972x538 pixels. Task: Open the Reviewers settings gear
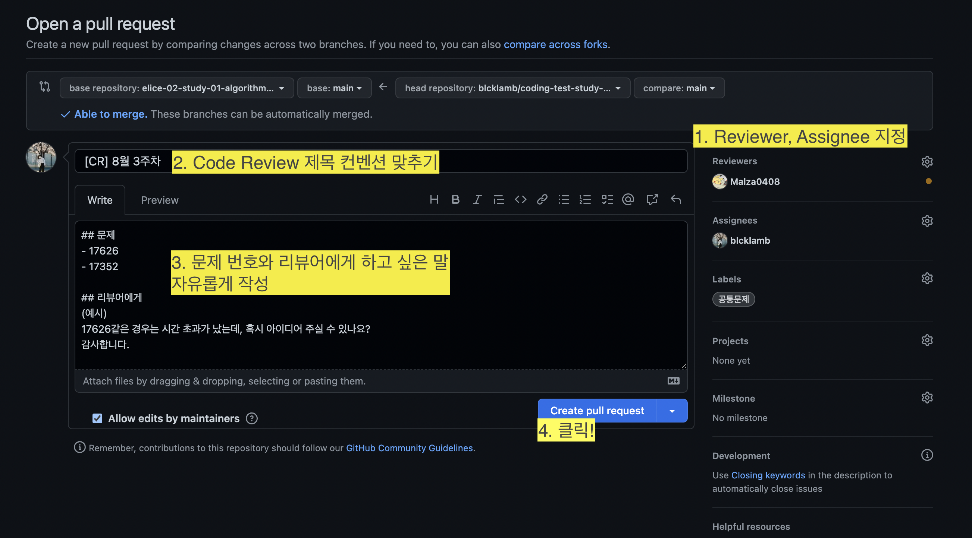coord(927,161)
